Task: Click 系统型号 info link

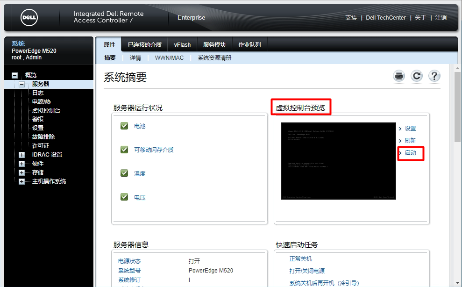Action: click(x=129, y=271)
